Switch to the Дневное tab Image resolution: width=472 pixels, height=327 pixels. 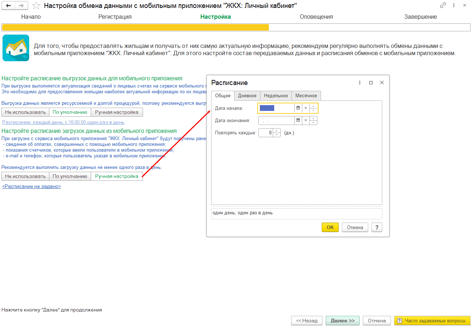click(x=247, y=95)
